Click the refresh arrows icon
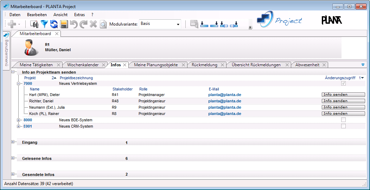 pyautogui.click(x=54, y=24)
